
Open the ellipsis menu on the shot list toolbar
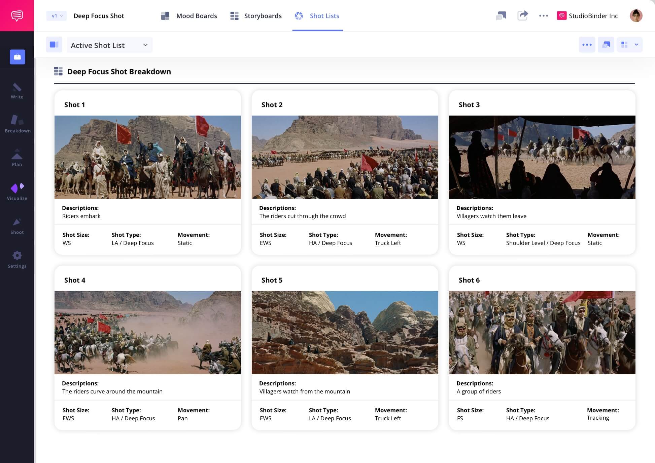click(587, 44)
